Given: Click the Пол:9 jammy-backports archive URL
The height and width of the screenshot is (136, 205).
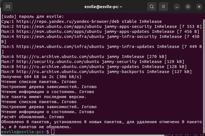Looking at the screenshot, I should 60,72.
